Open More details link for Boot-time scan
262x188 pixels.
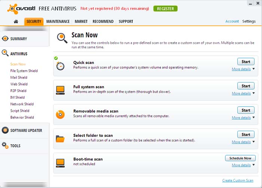point(241,165)
